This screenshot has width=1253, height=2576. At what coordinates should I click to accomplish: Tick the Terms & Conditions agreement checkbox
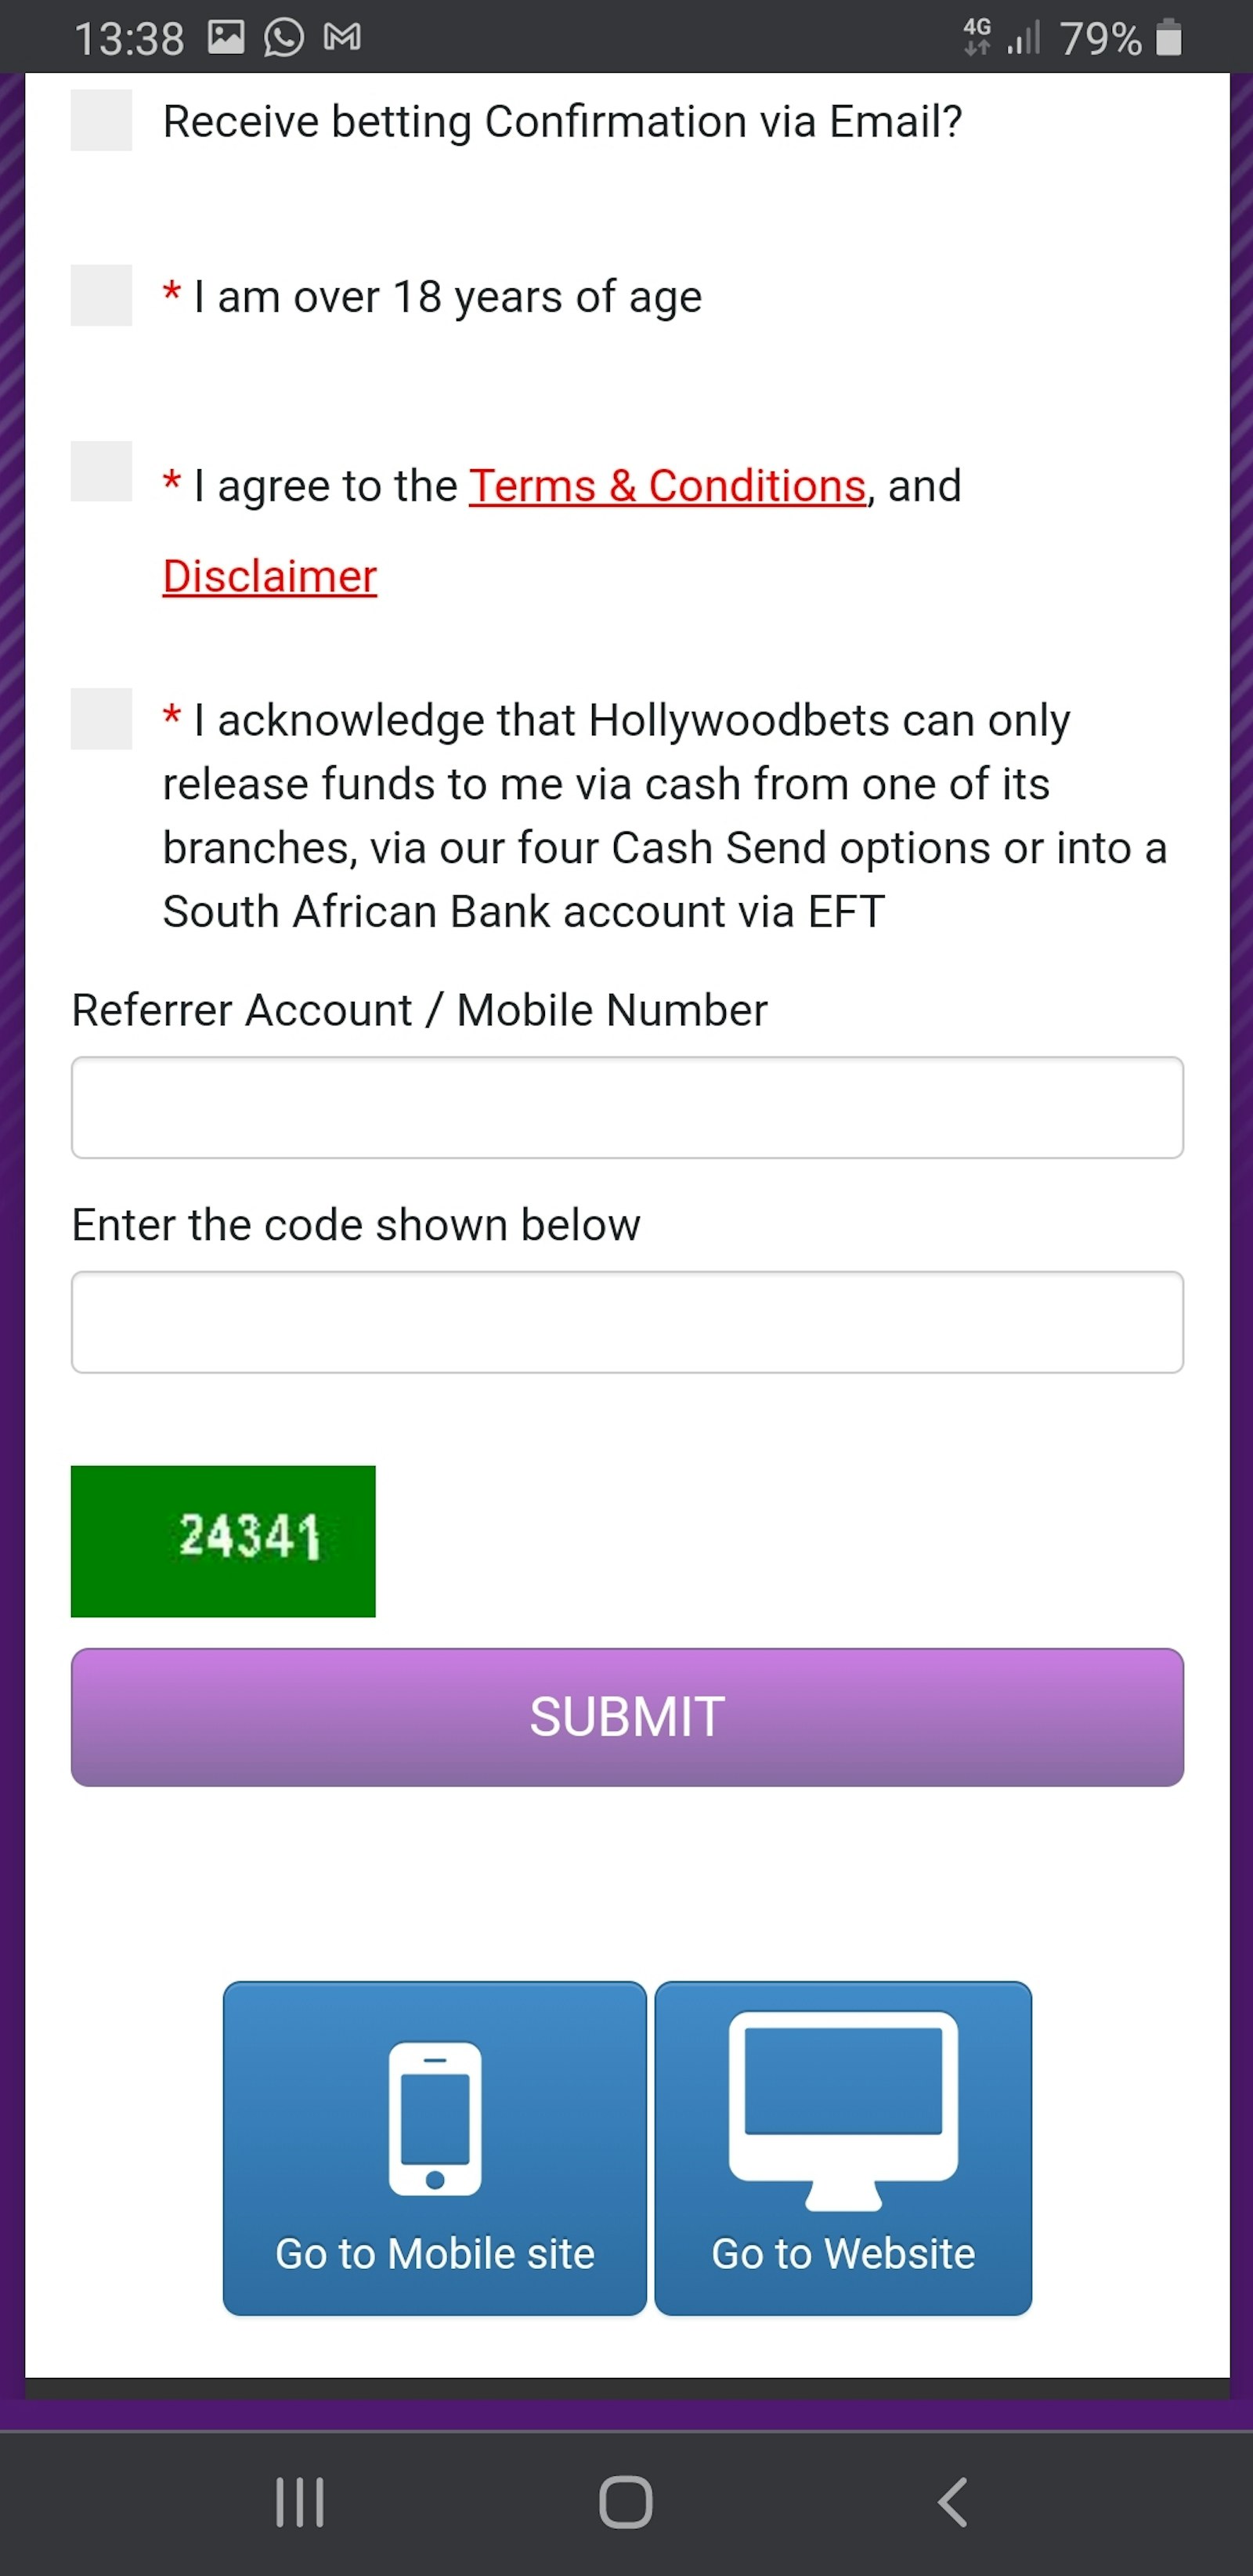point(101,471)
